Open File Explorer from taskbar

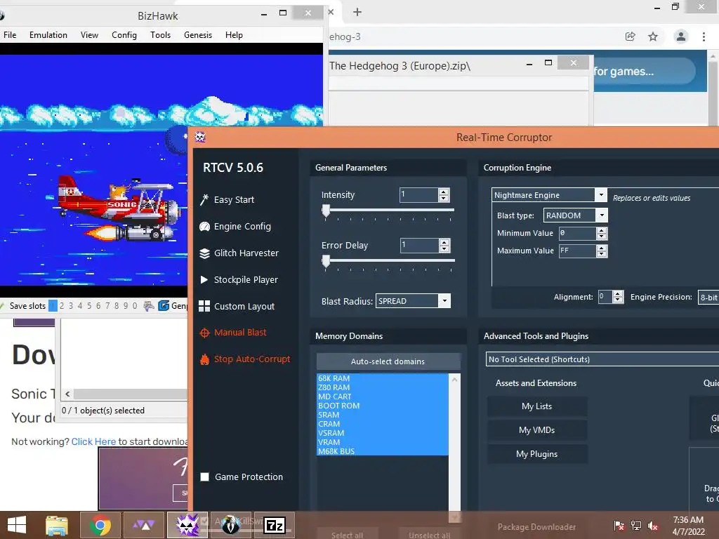(57, 525)
